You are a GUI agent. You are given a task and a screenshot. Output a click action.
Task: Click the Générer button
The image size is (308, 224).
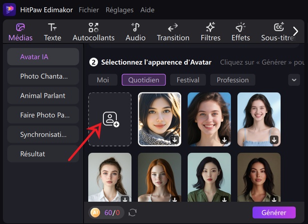pyautogui.click(x=274, y=213)
